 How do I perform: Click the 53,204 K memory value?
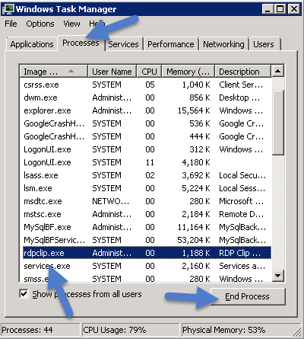pyautogui.click(x=194, y=240)
